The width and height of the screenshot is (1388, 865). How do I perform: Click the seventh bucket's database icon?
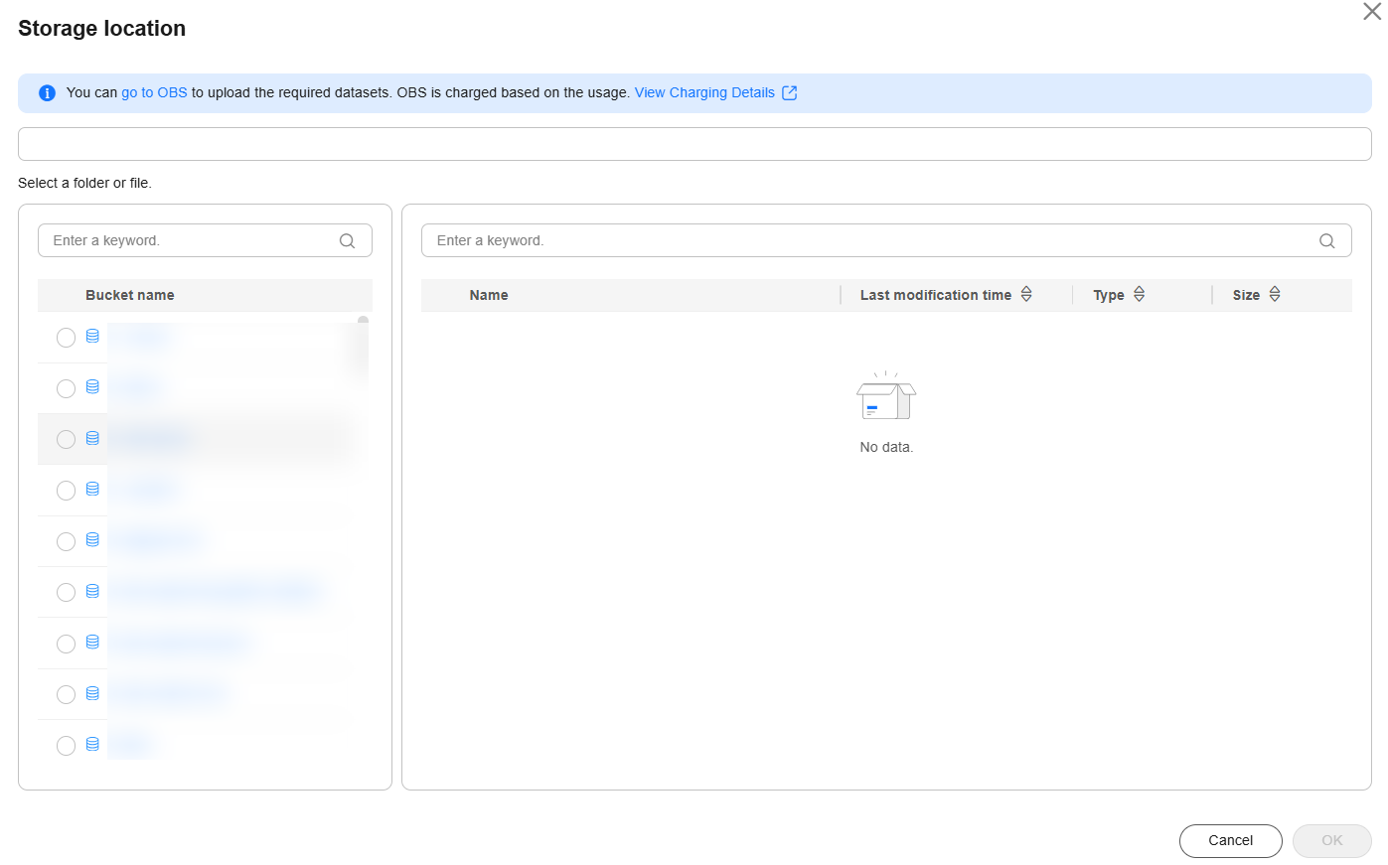[x=92, y=643]
